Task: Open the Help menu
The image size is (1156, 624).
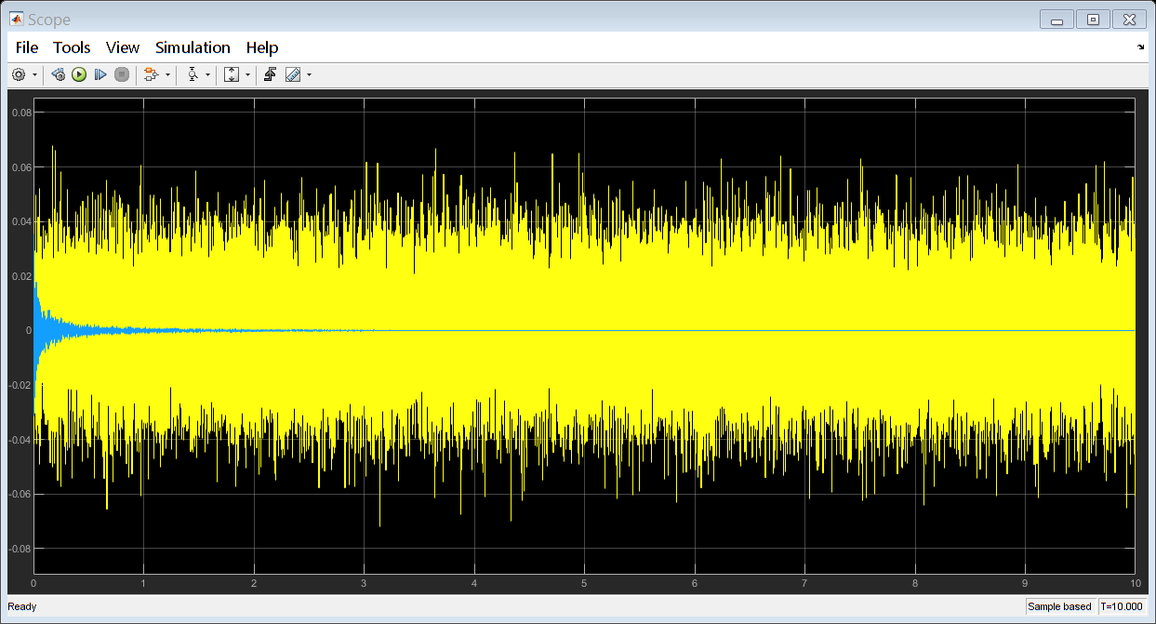Action: (262, 47)
